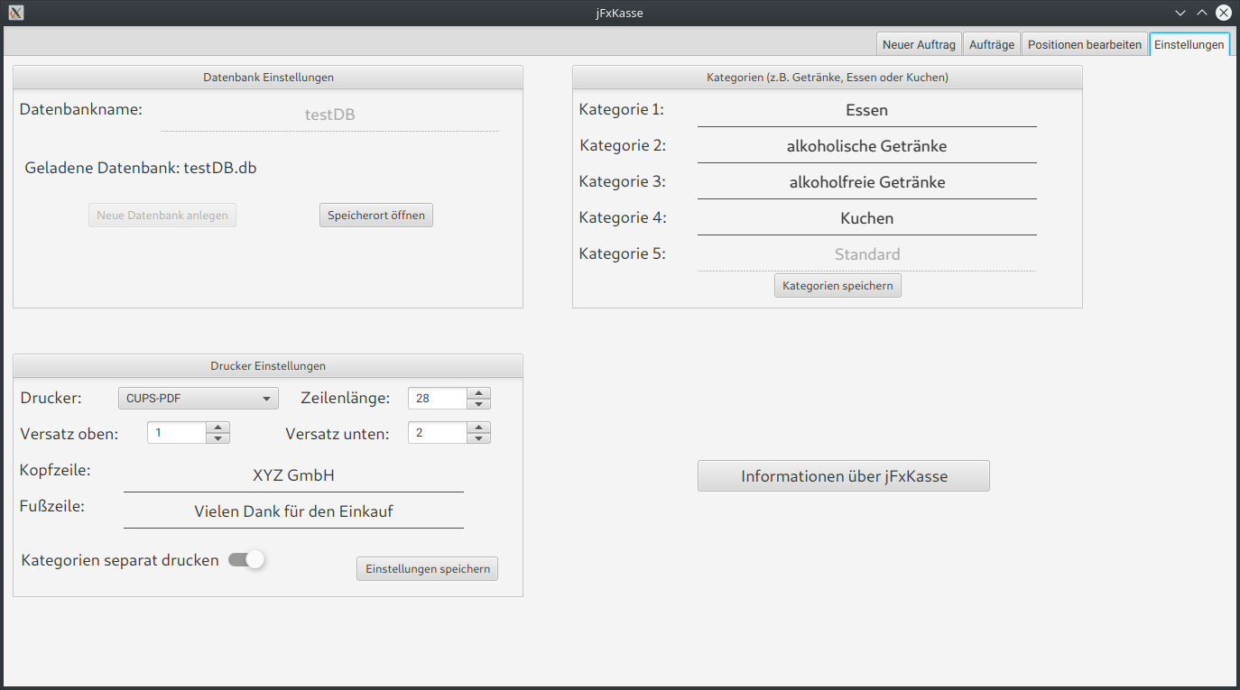Decrease the Zeilenlänge spinner value
The image size is (1240, 690).
478,404
